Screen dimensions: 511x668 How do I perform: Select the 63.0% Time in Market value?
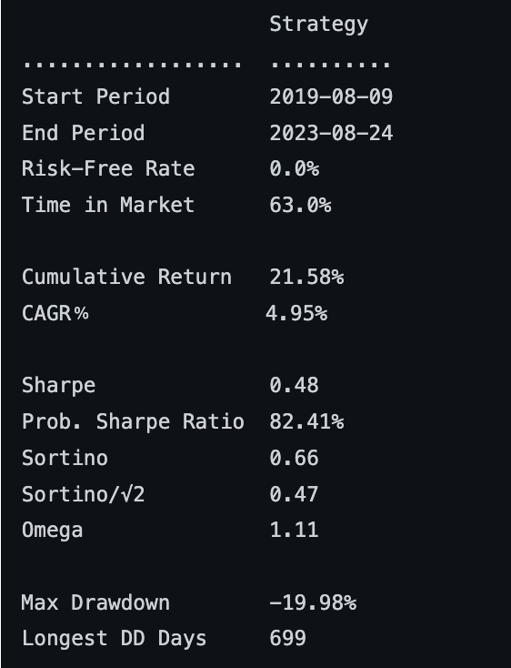(x=300, y=205)
